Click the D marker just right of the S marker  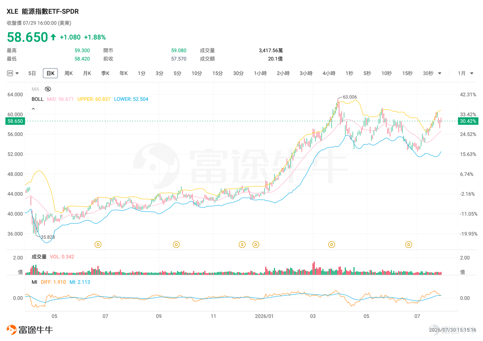pyautogui.click(x=256, y=245)
